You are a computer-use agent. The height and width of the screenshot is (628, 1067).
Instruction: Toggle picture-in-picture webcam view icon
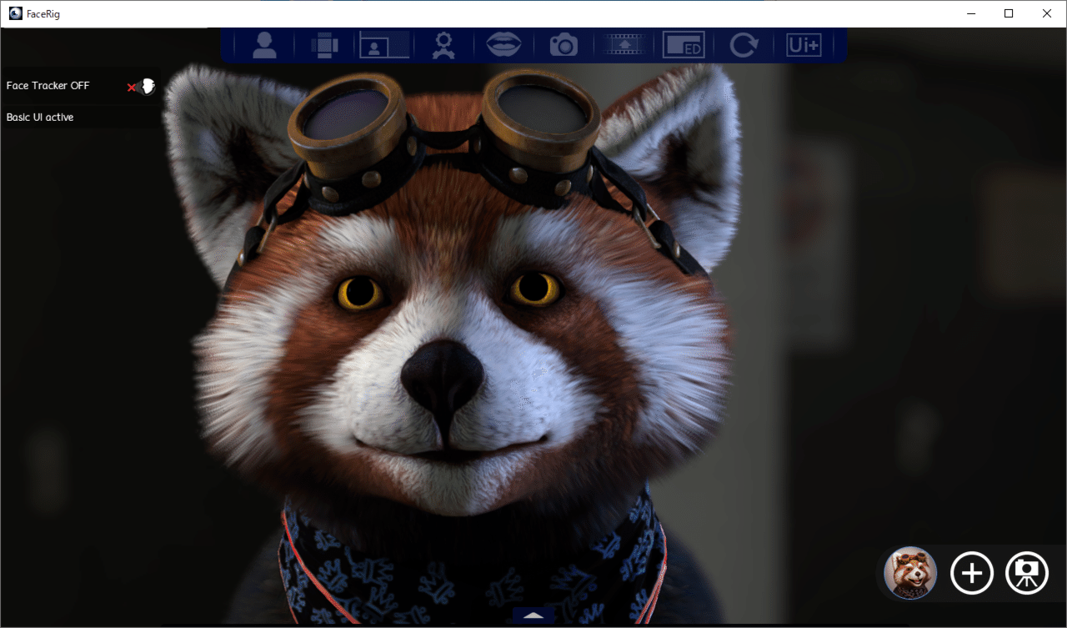[x=384, y=45]
